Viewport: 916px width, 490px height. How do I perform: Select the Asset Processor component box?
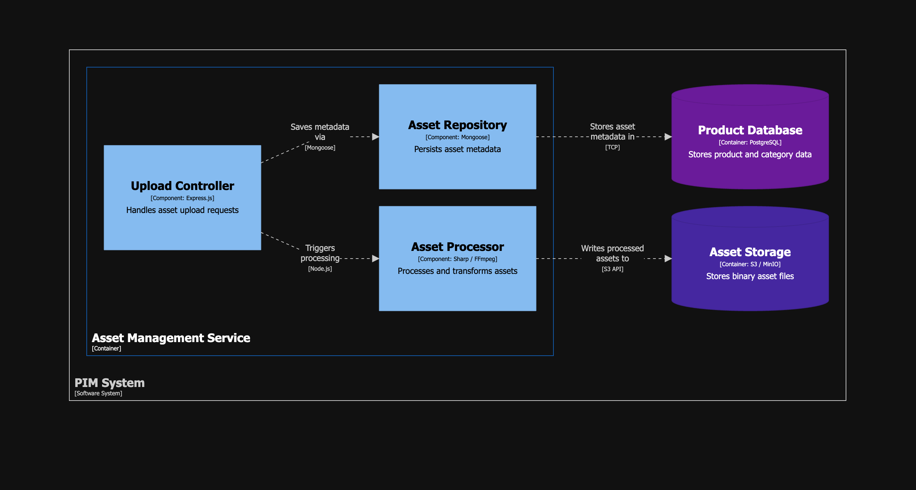[458, 259]
